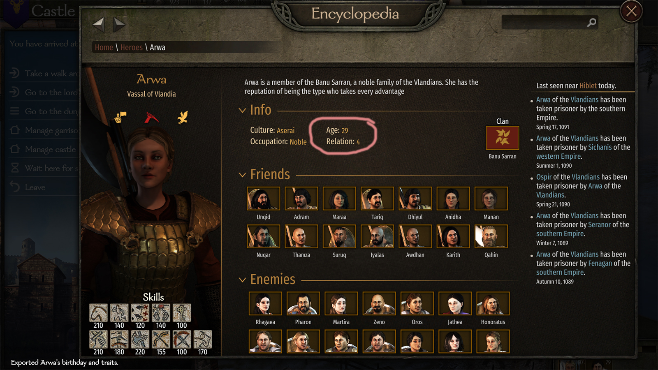The width and height of the screenshot is (658, 370).
Task: Go forward with the right arrow icon
Action: [x=119, y=24]
